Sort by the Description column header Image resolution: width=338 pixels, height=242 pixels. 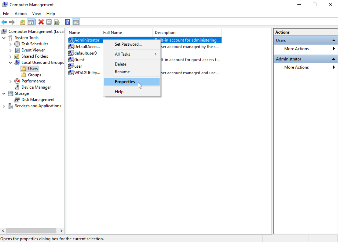(x=187, y=32)
